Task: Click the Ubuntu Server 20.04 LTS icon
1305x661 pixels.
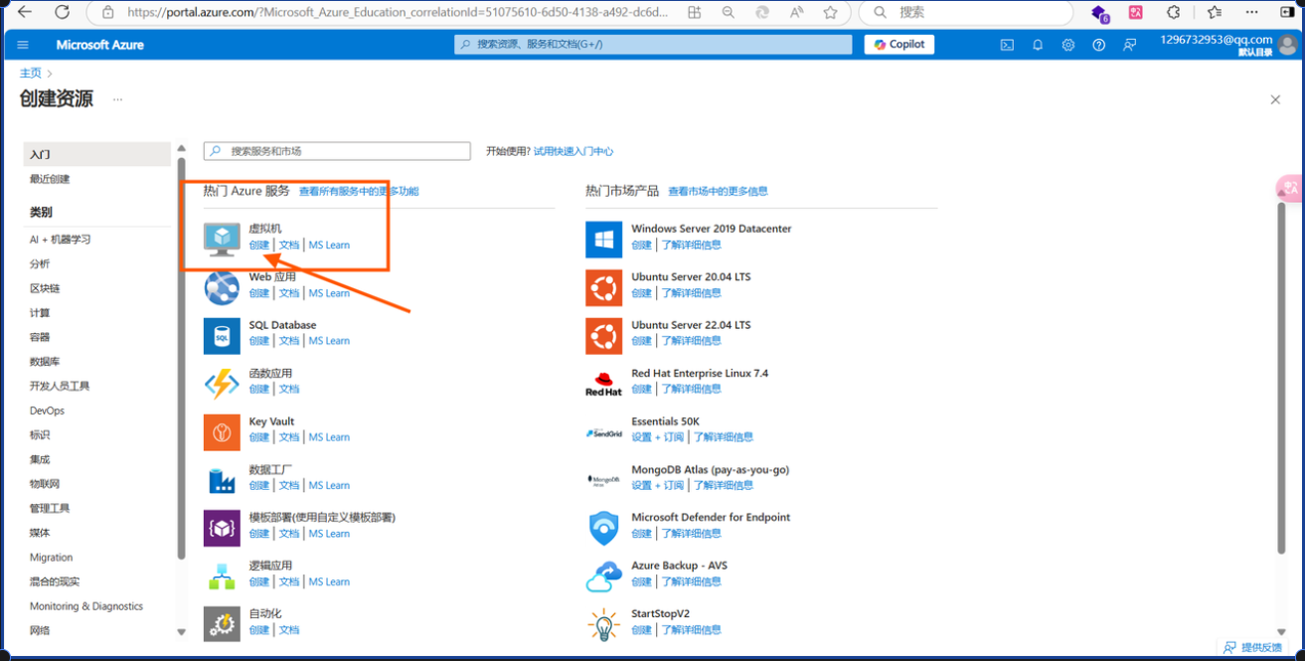Action: click(x=604, y=287)
